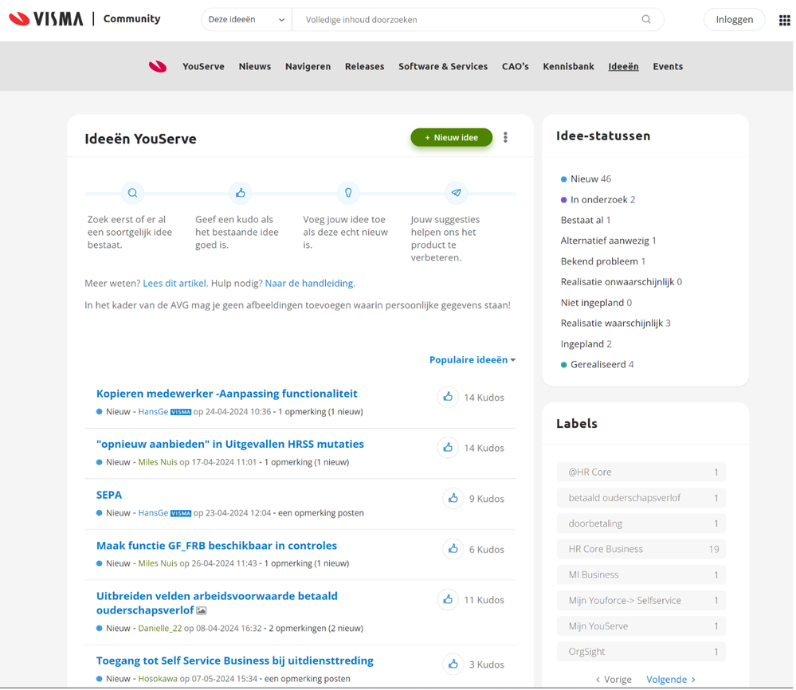
Task: Filter by status Realisatie waarschijnlijk
Action: point(615,323)
